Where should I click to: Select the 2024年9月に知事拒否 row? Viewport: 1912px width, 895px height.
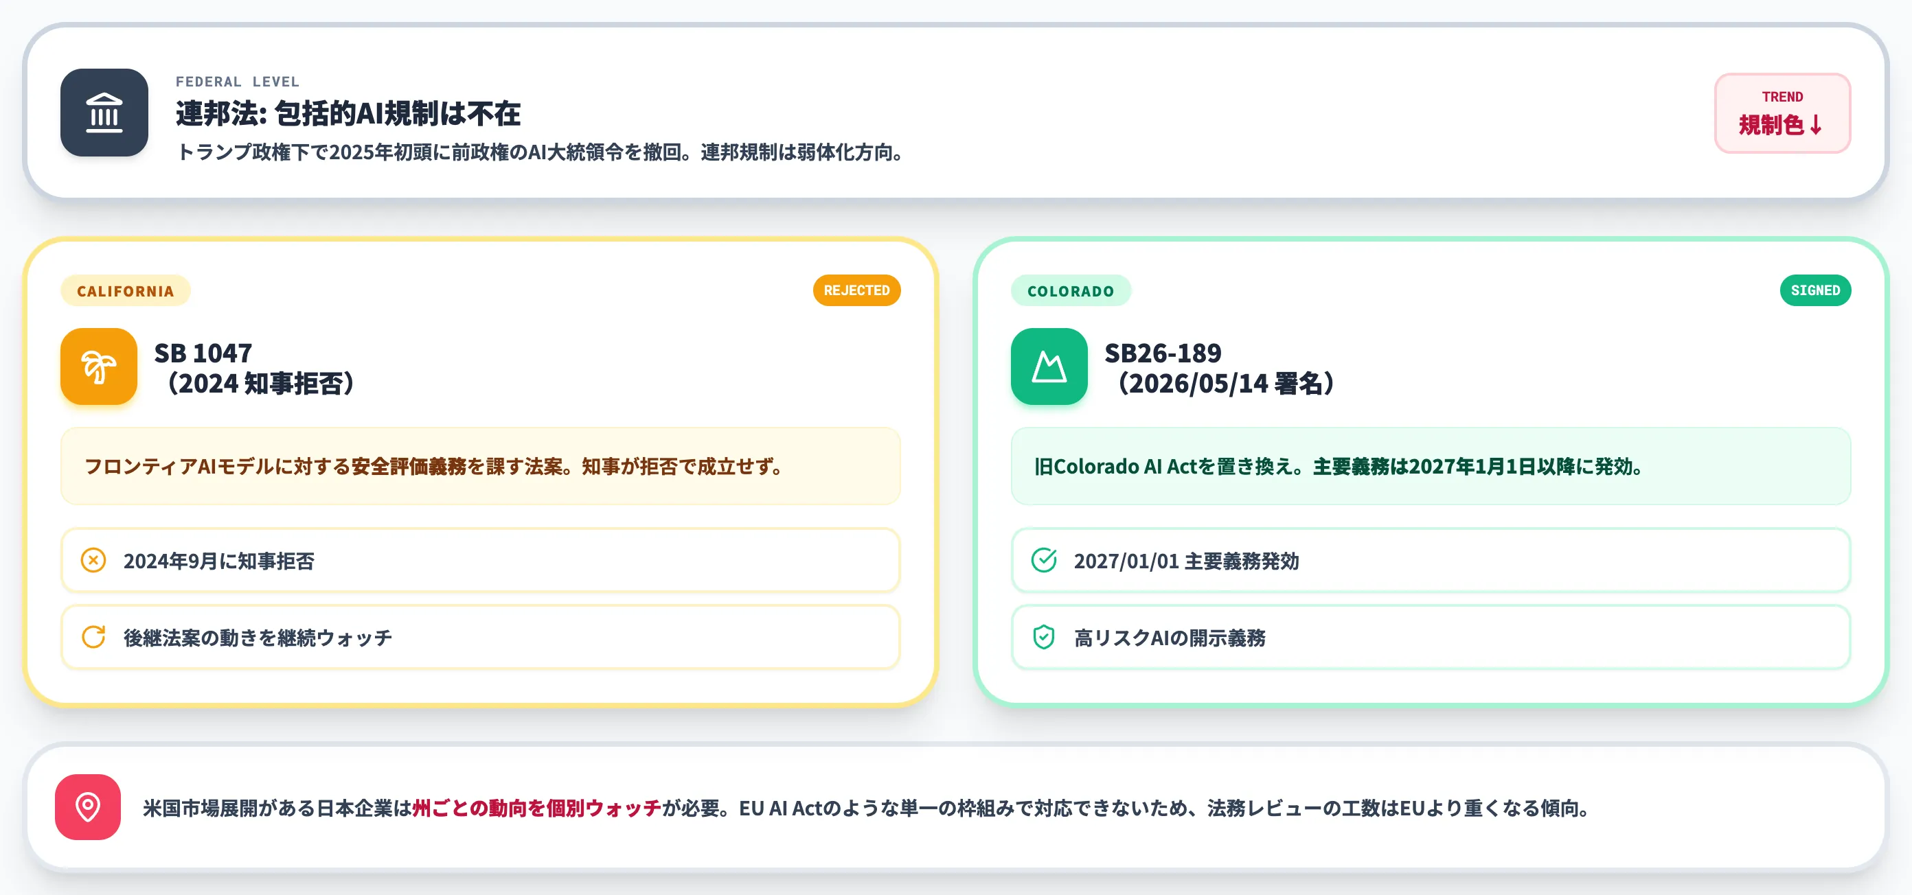(480, 560)
